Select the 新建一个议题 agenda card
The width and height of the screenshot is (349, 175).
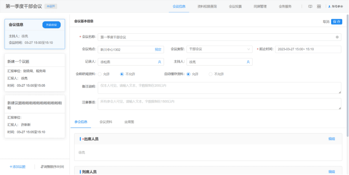click(35, 72)
